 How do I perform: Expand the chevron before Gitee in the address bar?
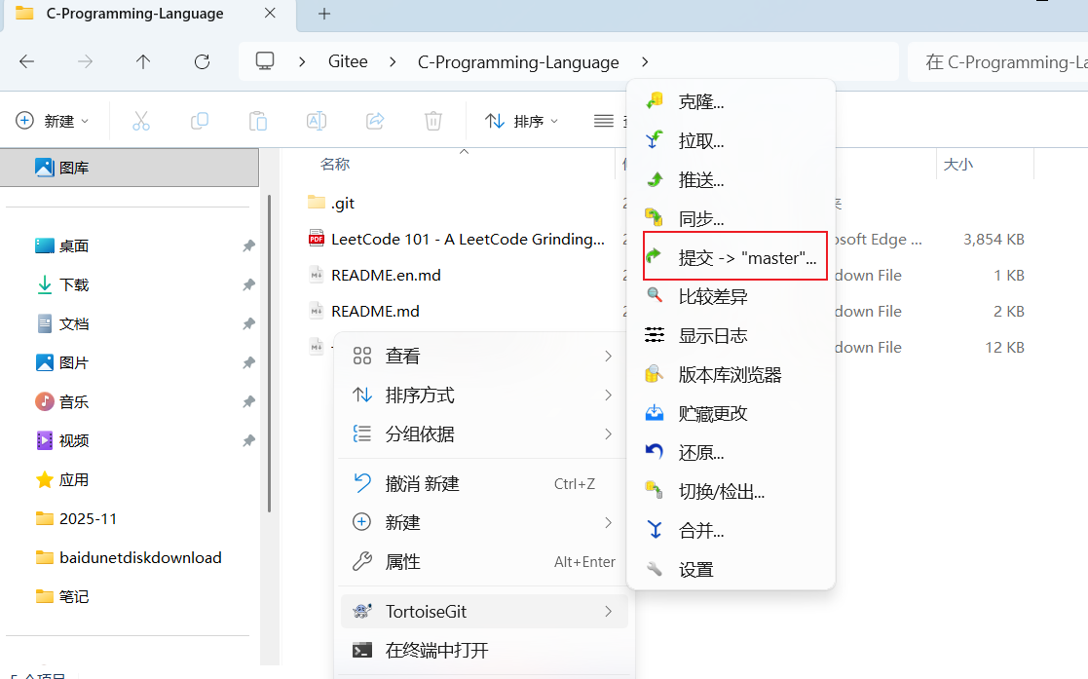coord(302,61)
